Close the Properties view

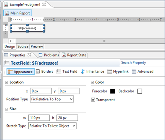click(29, 55)
